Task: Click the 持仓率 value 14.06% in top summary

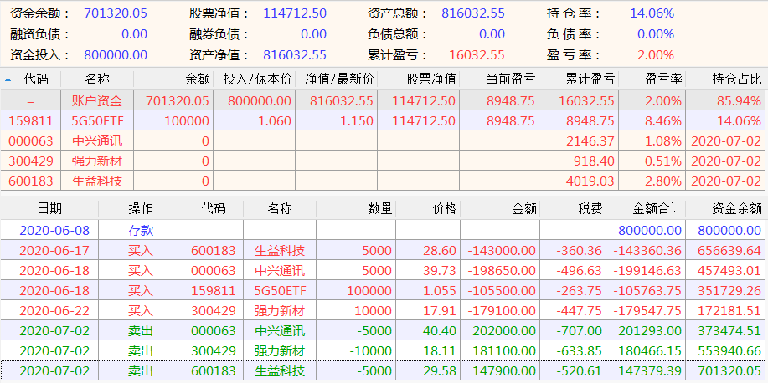Action: (x=652, y=13)
